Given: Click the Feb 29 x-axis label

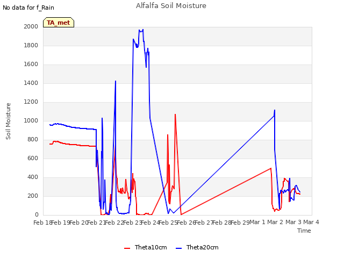Looking at the screenshot, I should click(x=240, y=223).
